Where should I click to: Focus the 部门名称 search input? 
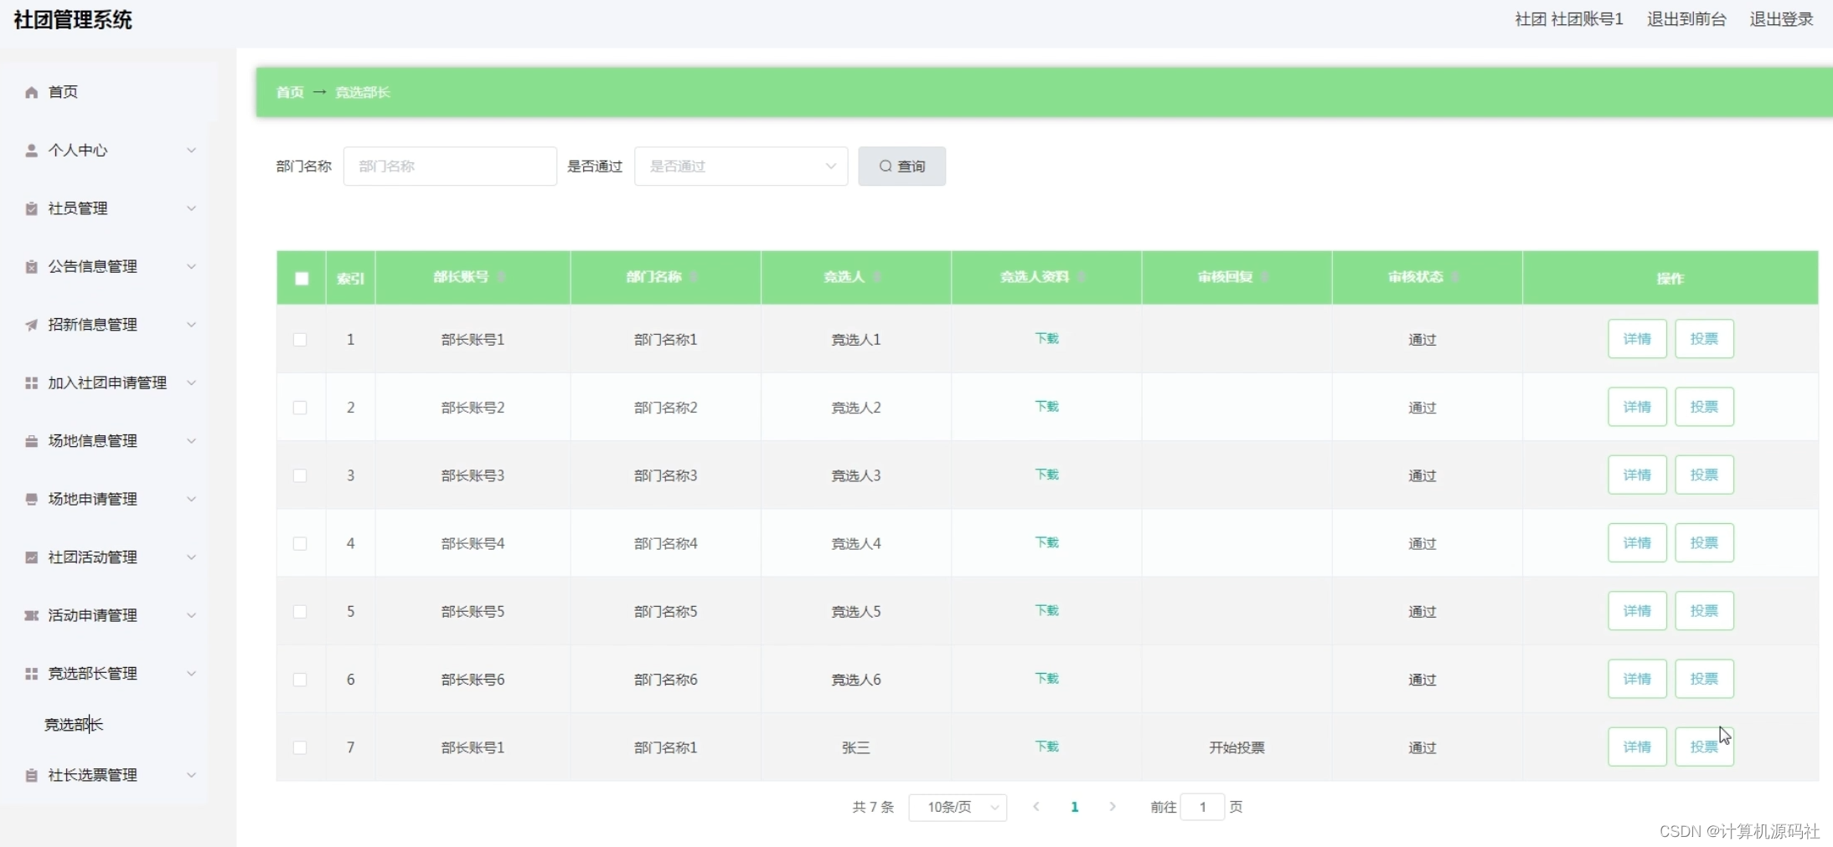(450, 167)
